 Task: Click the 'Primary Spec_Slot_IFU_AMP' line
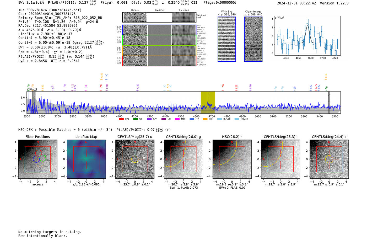[60, 18]
